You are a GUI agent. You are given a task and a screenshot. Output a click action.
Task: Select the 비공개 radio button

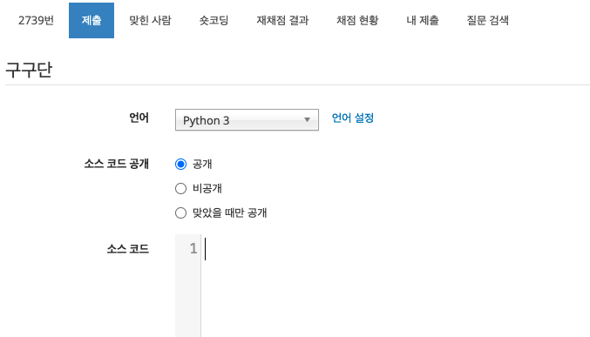(x=180, y=188)
